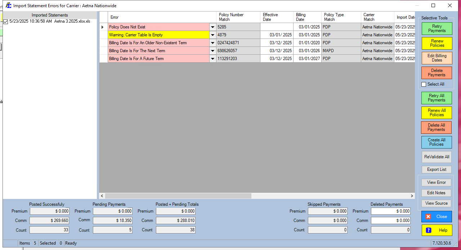Screen dimensions: 461x250
Task: Sort by the Policy Number Match column header
Action: 238,17
